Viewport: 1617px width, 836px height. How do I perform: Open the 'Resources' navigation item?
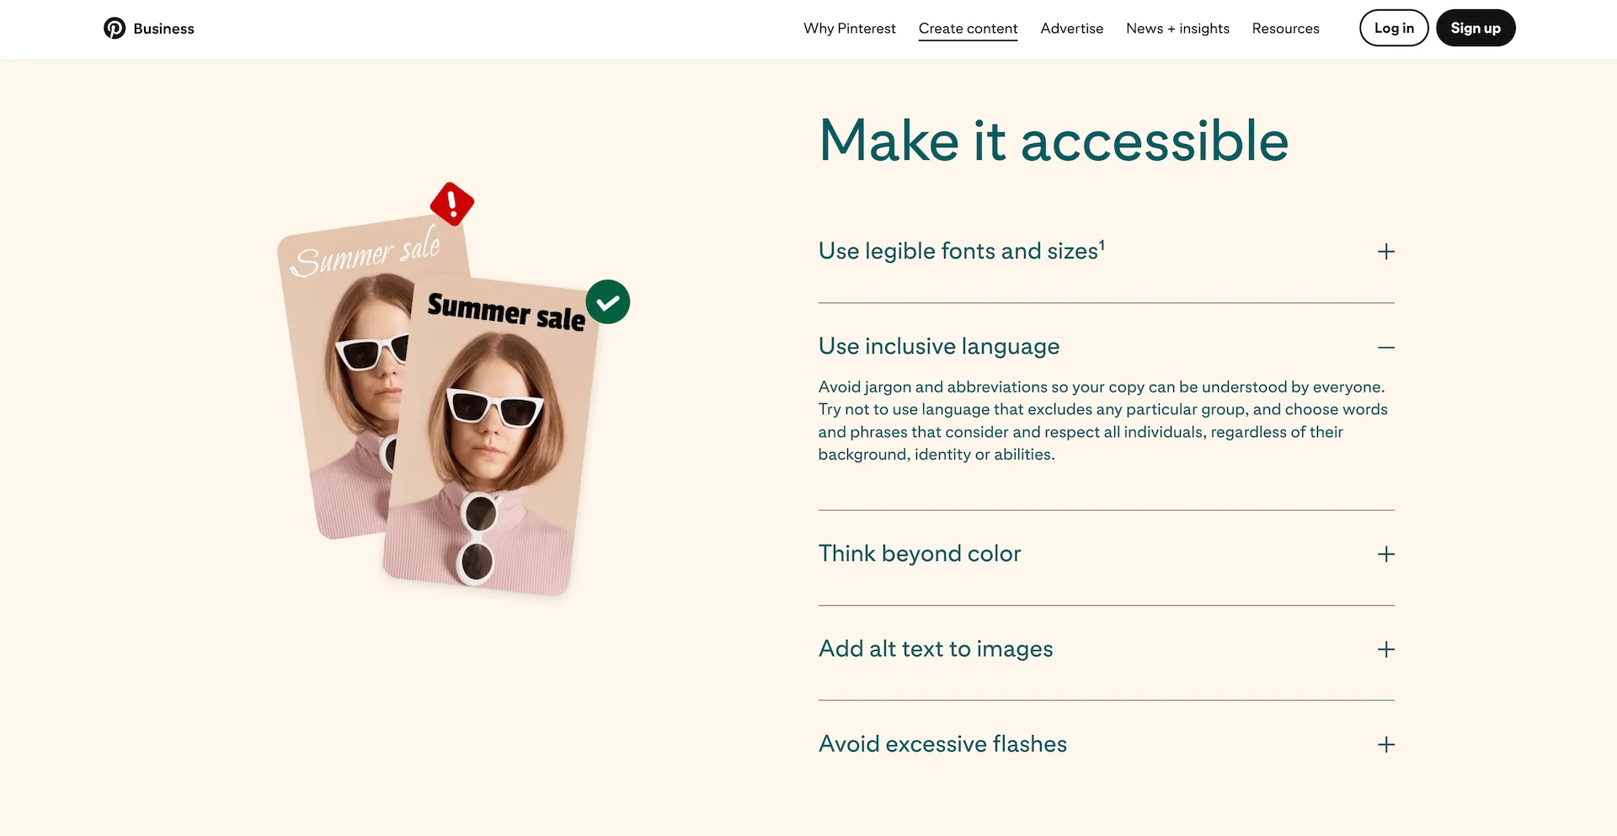point(1286,29)
